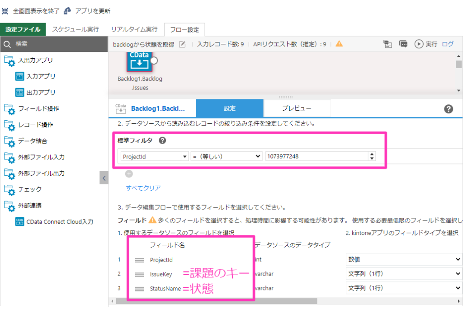Open help icon next to 標準フィルタ
The width and height of the screenshot is (463, 309).
coord(162,140)
